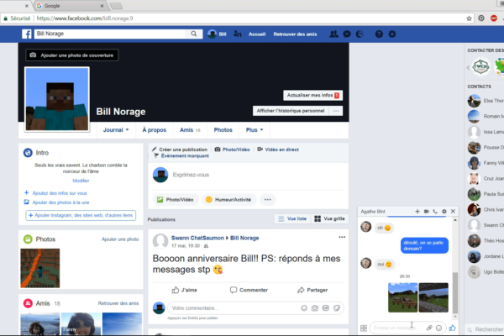504x336 pixels.
Task: Send a thumbs-up in chat
Action: [452, 328]
